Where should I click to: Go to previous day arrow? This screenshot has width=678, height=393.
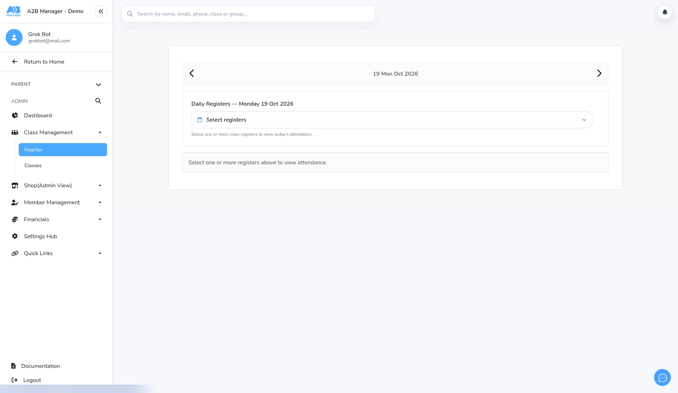click(x=192, y=74)
